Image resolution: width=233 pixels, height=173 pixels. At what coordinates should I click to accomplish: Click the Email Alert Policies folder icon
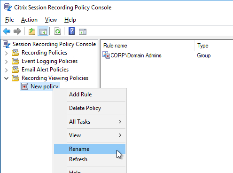16,70
